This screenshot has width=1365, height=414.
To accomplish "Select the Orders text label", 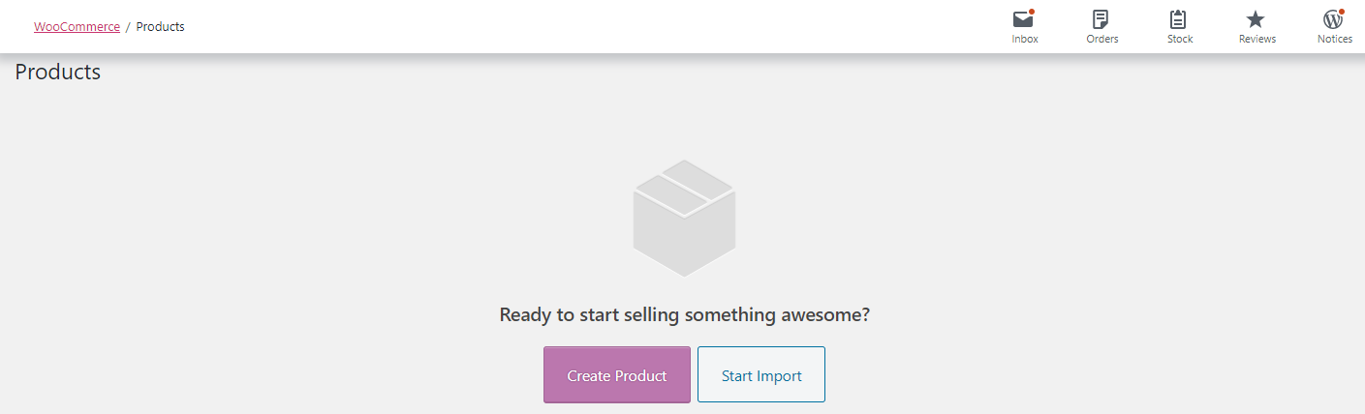I will (1102, 39).
